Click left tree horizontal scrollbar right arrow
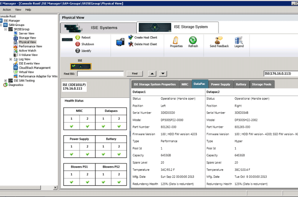This screenshot has height=197, width=298. [55, 188]
